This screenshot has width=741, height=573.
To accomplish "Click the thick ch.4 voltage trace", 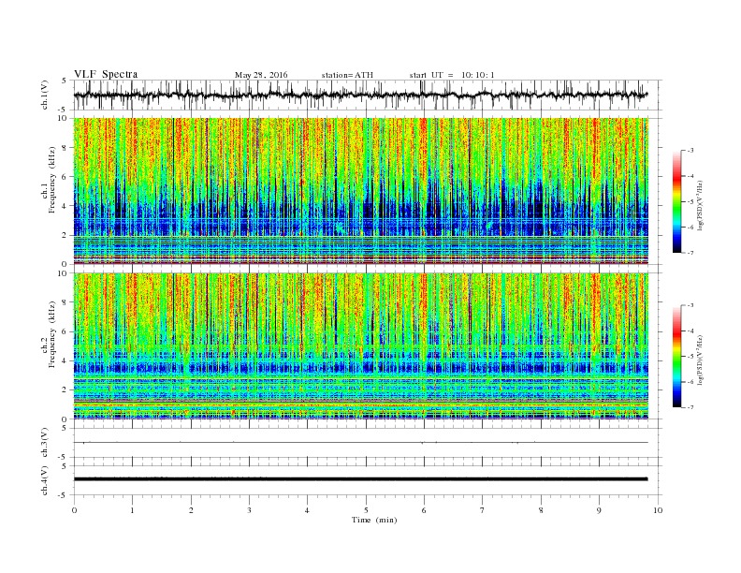I will pos(361,479).
